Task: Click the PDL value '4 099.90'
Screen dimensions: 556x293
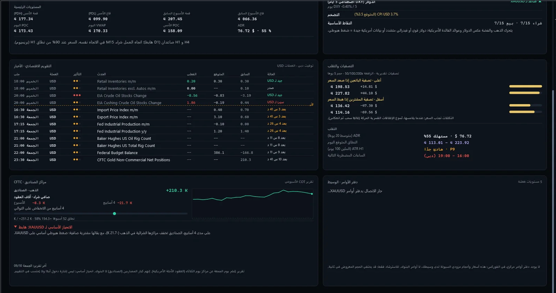Action: point(98,19)
